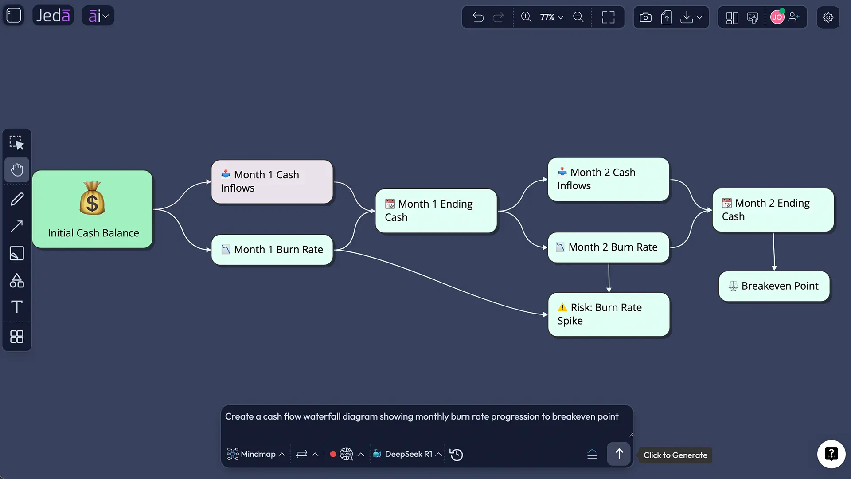
Task: Select Risk: Burn Rate Spike node
Action: point(609,314)
